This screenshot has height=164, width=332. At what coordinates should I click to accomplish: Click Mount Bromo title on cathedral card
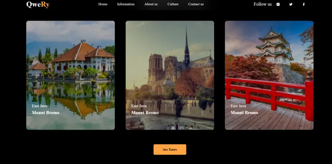point(145,113)
